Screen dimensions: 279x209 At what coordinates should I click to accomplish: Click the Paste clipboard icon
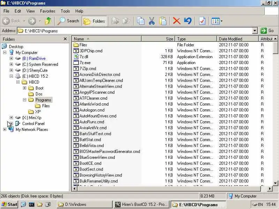tap(163, 21)
